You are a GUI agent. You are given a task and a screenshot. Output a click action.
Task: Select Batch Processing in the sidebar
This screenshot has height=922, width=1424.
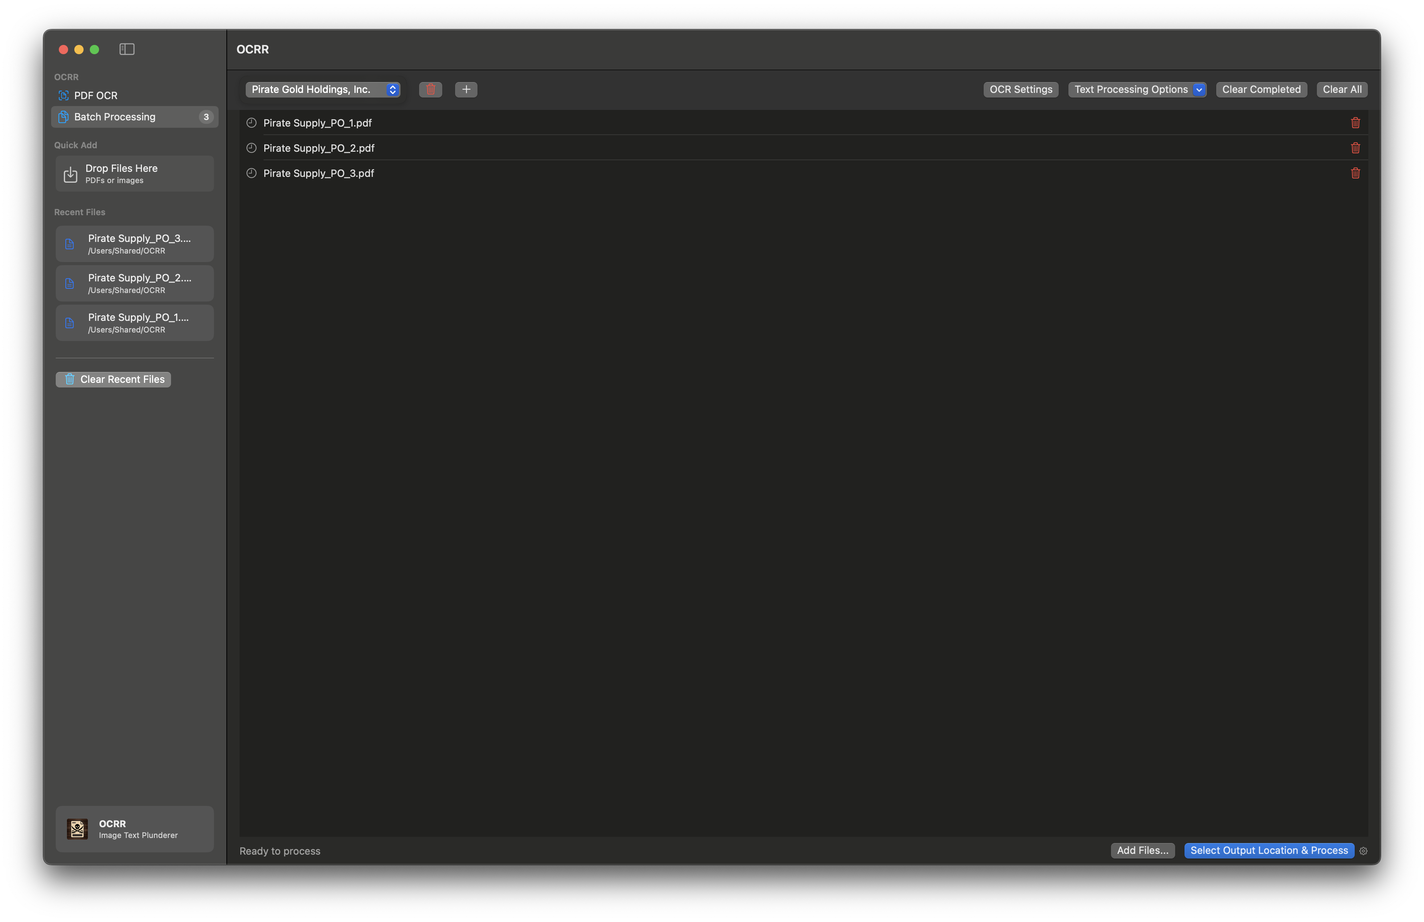pos(135,117)
